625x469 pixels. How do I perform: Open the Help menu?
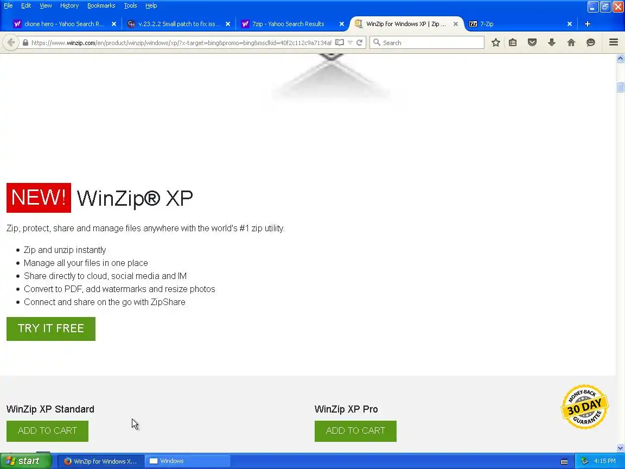coord(151,5)
